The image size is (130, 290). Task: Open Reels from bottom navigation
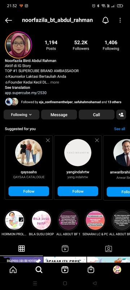click(65, 270)
